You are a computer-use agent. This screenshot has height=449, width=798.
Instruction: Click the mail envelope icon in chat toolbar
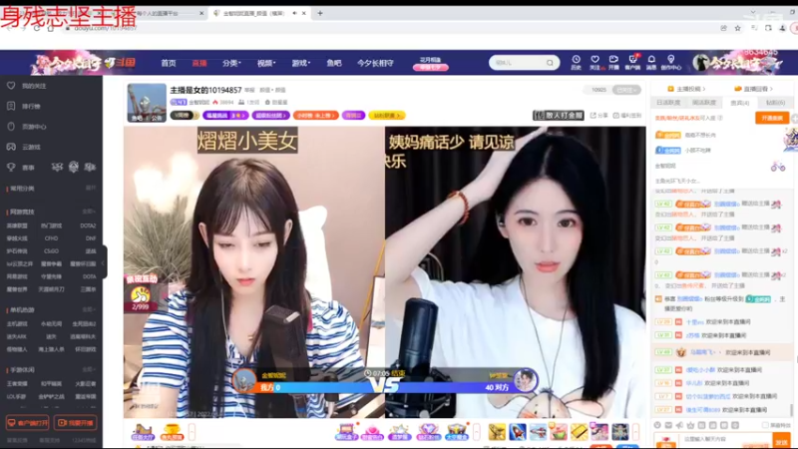(668, 425)
